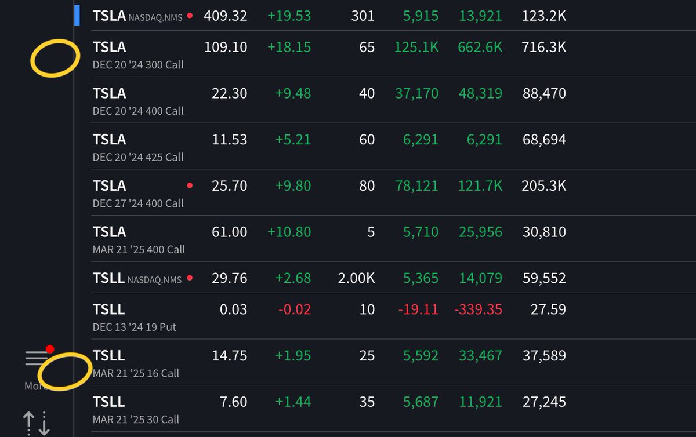Click the TSLL position size 2.00K
Screen dimensions: 696x437
356,279
